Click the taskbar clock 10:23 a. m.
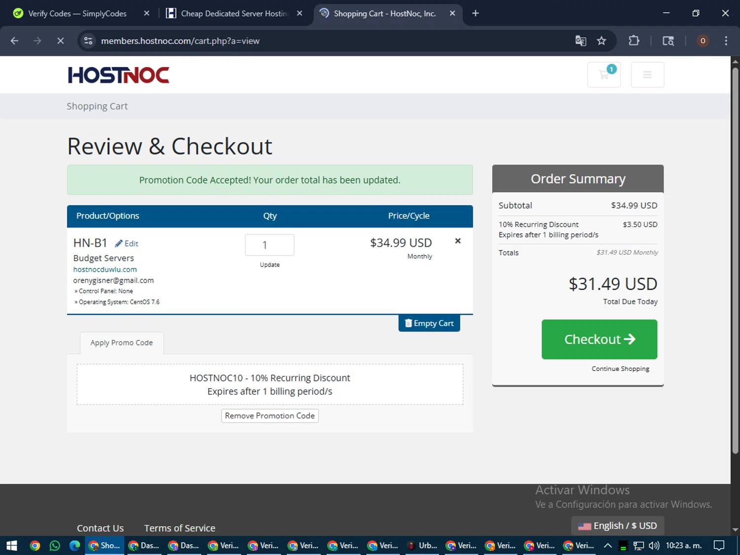 pyautogui.click(x=684, y=546)
